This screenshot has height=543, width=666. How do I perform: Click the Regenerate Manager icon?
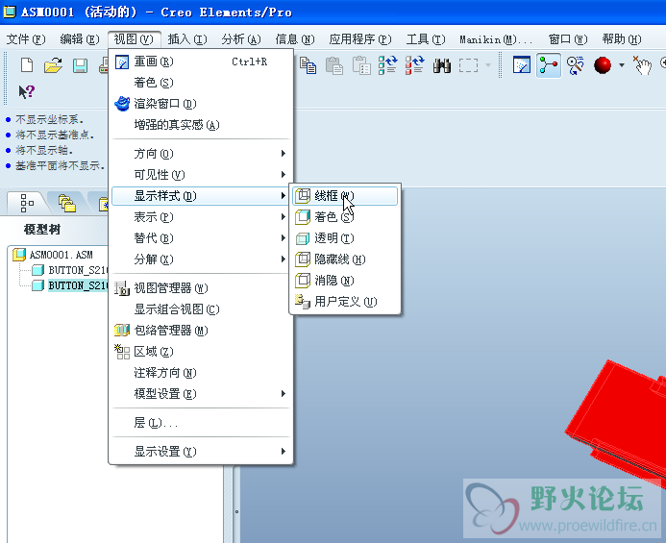(x=414, y=65)
